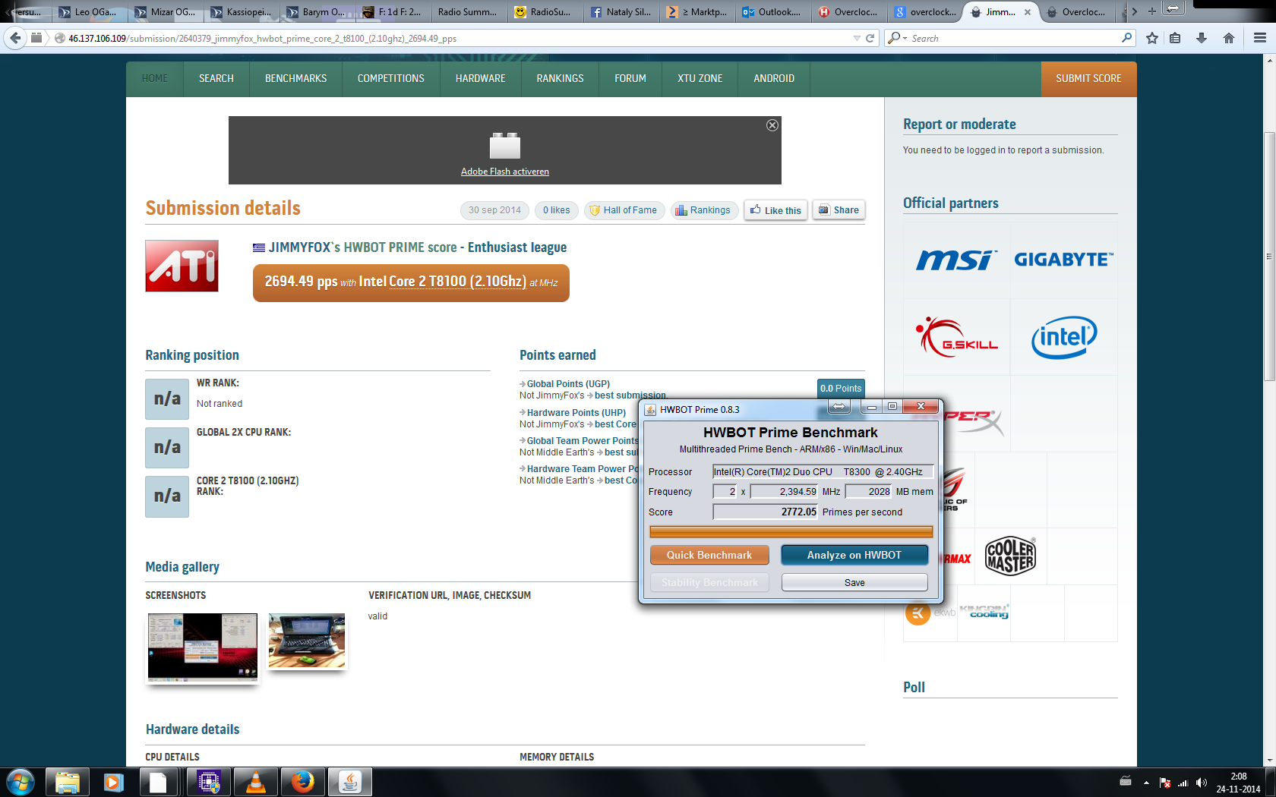Screen dimensions: 1276x797
Task: Open Windows Start menu
Action: (x=21, y=782)
